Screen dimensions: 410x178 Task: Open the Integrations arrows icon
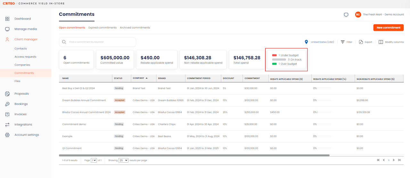point(7,125)
